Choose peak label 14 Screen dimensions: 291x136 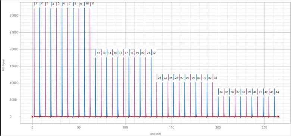(x=110, y=53)
